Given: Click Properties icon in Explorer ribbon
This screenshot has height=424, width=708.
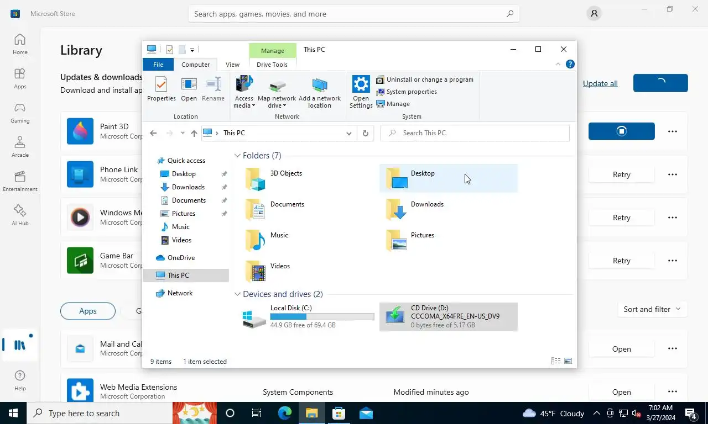Looking at the screenshot, I should coord(161,89).
